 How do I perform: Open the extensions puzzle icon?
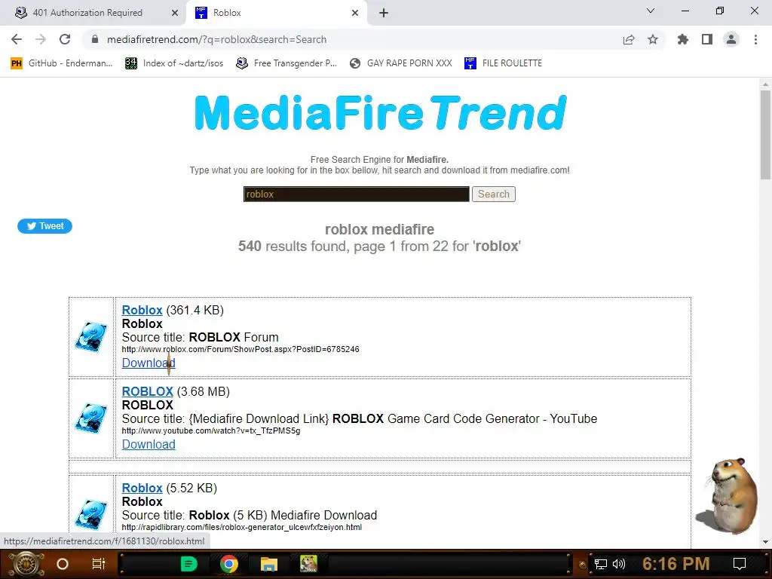click(683, 39)
